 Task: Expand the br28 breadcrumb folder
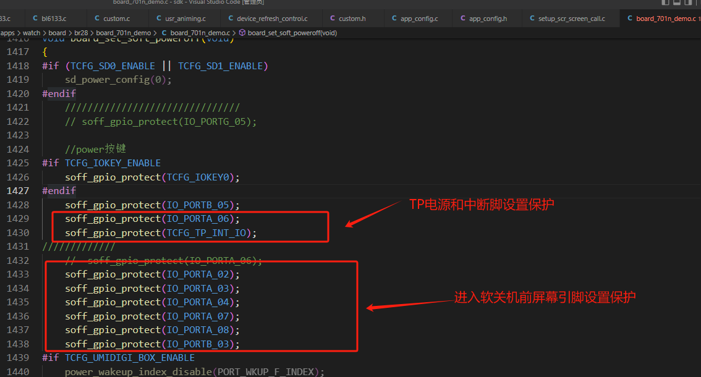81,33
